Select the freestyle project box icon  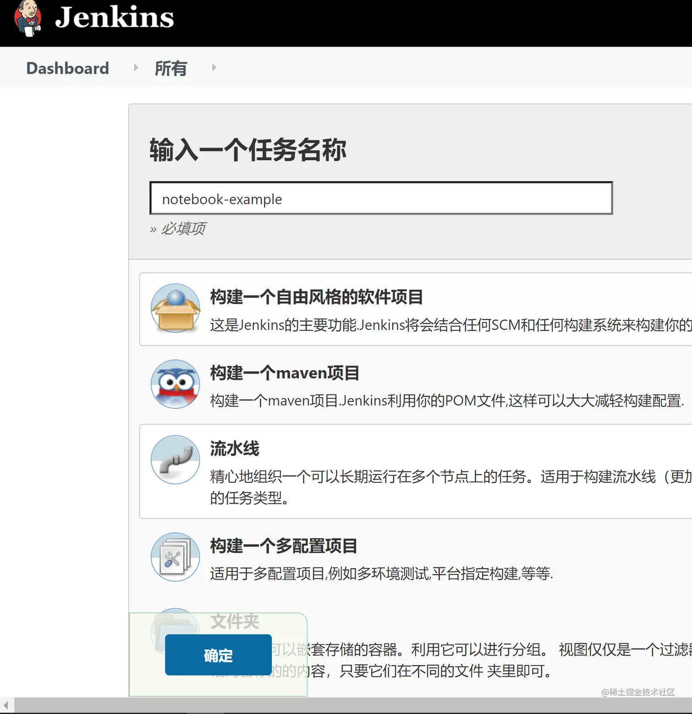point(175,308)
